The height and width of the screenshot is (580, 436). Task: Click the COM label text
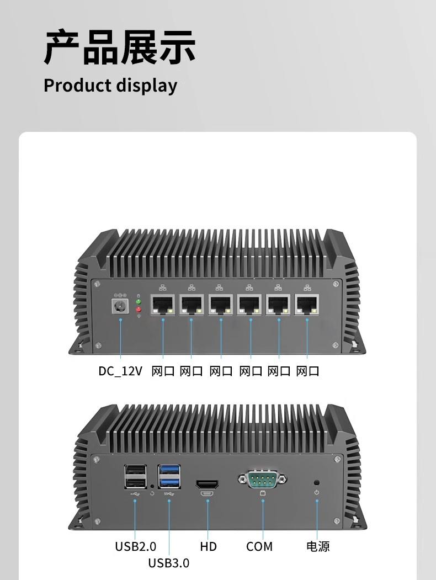point(259,546)
